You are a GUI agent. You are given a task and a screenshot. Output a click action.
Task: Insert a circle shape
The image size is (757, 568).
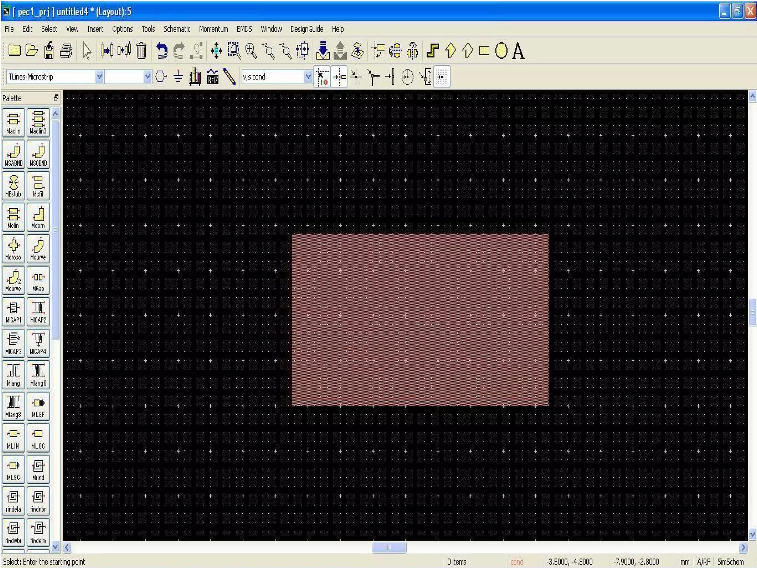[x=501, y=51]
